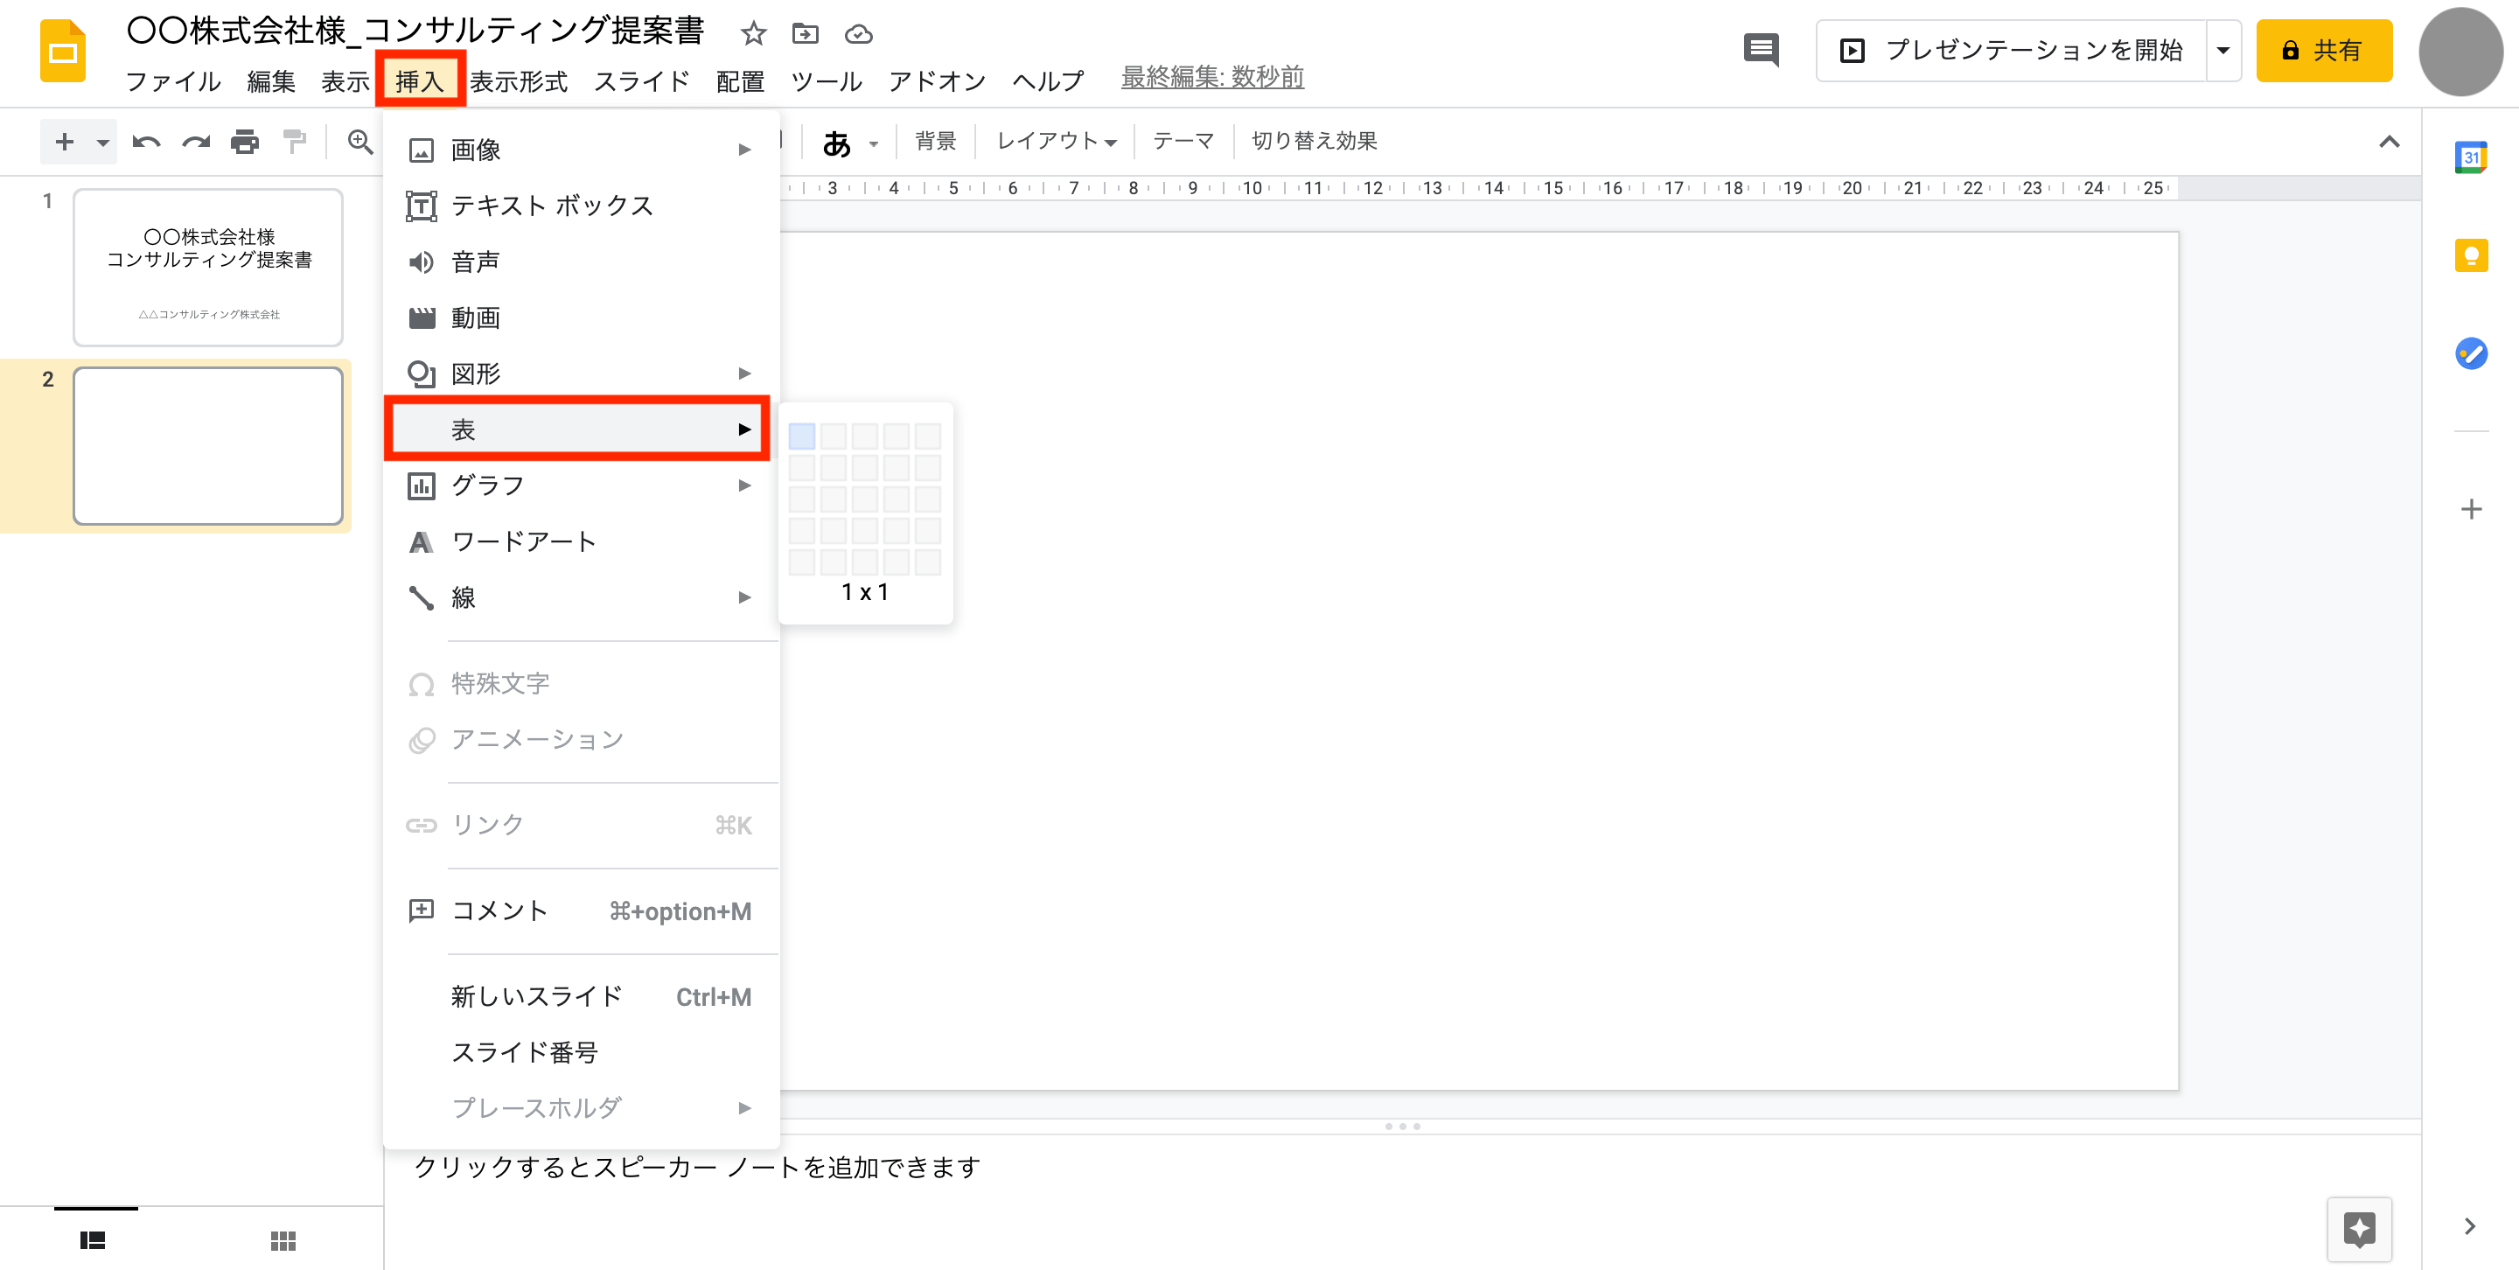Screen dimensions: 2519x1270
Task: Open Google Keep side panel
Action: click(x=2471, y=255)
